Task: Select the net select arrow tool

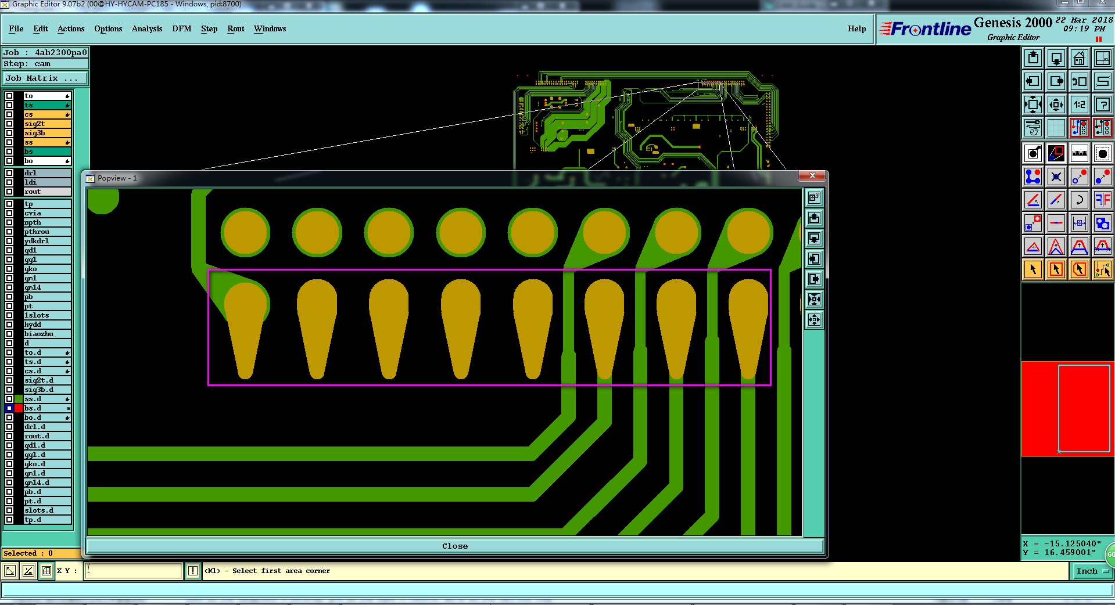Action: pyautogui.click(x=1103, y=269)
